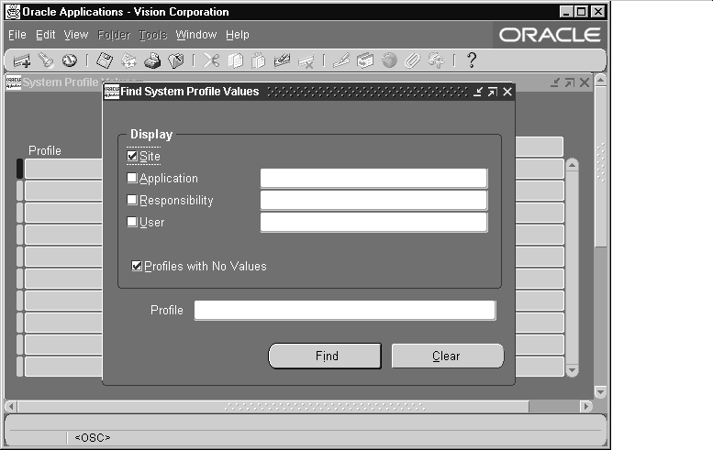The image size is (713, 450).
Task: Click the Next Step toolbar icon
Action: (x=128, y=60)
